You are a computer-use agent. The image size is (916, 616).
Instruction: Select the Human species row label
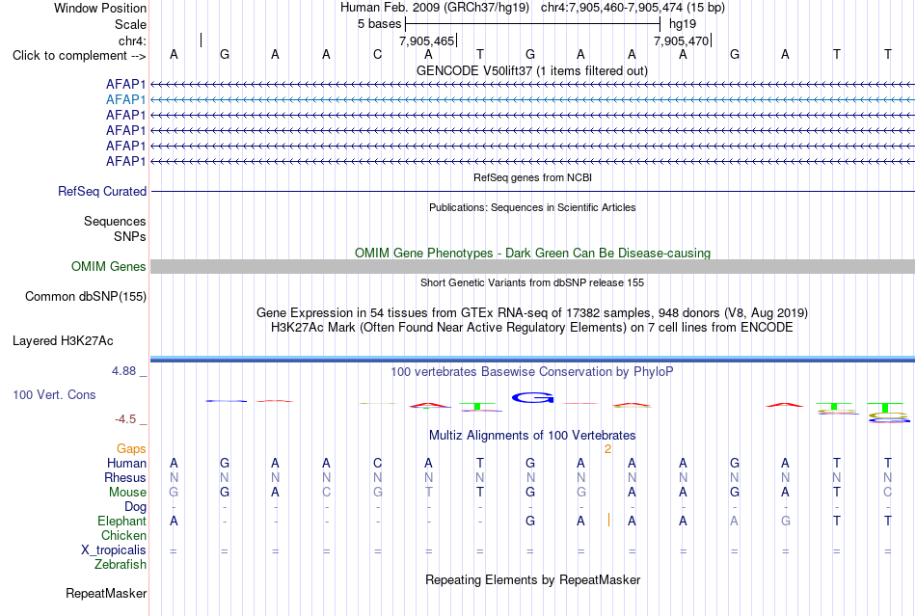tap(126, 463)
